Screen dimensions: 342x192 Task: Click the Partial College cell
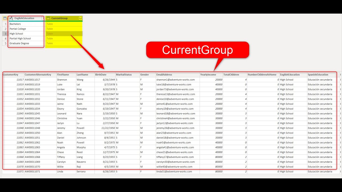[x=26, y=29]
